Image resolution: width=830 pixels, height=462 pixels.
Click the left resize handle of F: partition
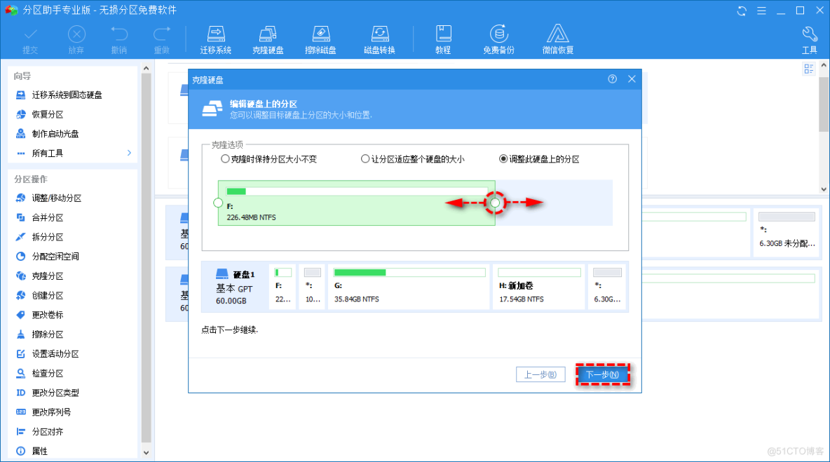pos(217,203)
